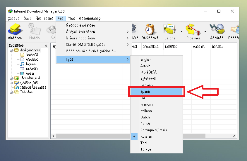The width and height of the screenshot is (247, 161).
Task: Choose Spanish in the language list
Action: (156, 92)
